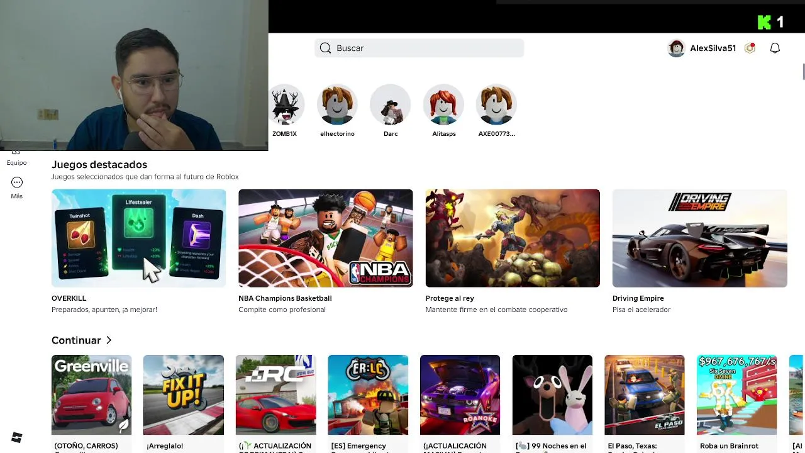Screen dimensions: 805x453
Task: Open friend elhectorino avatar
Action: point(337,104)
